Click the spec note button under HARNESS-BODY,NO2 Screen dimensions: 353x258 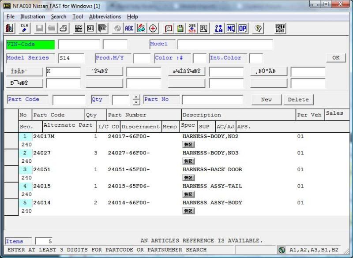click(188, 145)
